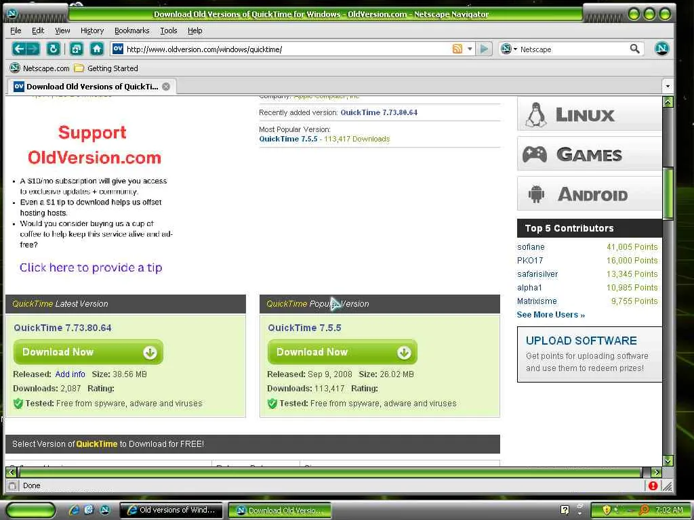The width and height of the screenshot is (694, 520).
Task: Click the Linux penguin icon
Action: (536, 115)
